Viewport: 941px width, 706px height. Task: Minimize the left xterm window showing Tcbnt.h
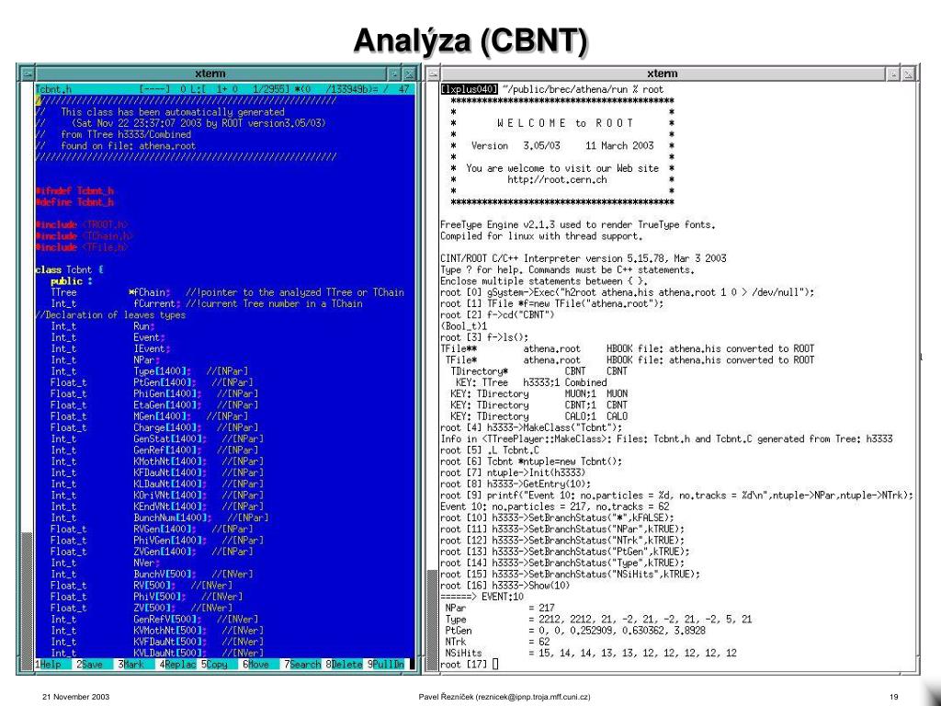[x=394, y=74]
